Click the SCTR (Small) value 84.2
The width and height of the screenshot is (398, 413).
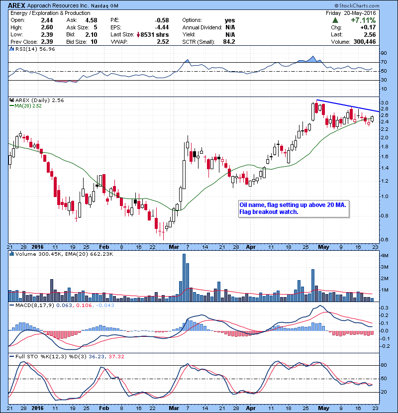(229, 42)
